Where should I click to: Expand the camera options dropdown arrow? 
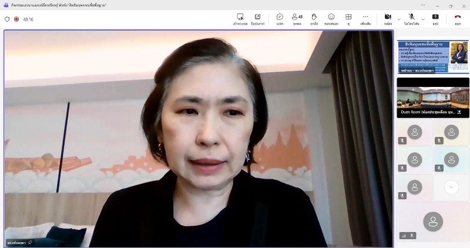coord(399,19)
